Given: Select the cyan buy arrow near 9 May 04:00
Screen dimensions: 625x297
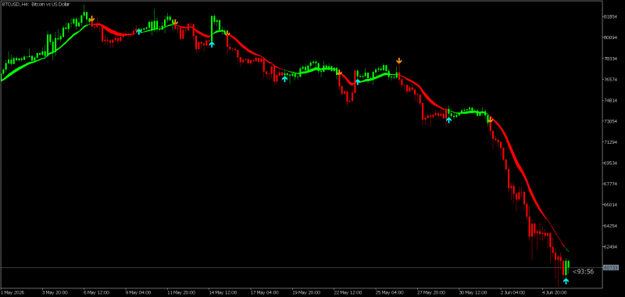Looking at the screenshot, I should point(139,31).
